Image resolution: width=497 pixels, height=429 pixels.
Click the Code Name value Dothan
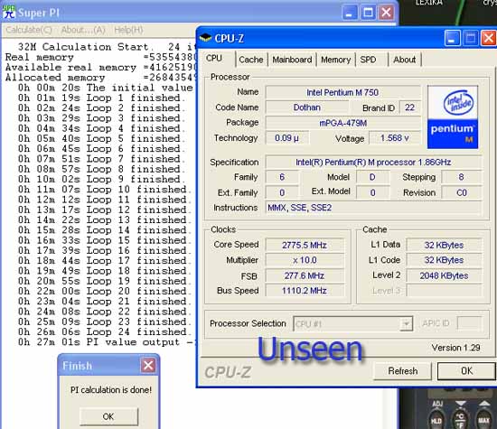click(307, 107)
